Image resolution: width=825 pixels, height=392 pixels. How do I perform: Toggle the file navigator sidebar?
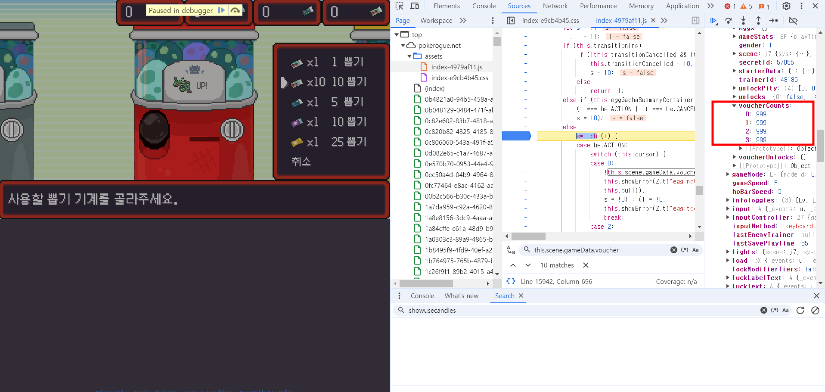coord(511,21)
